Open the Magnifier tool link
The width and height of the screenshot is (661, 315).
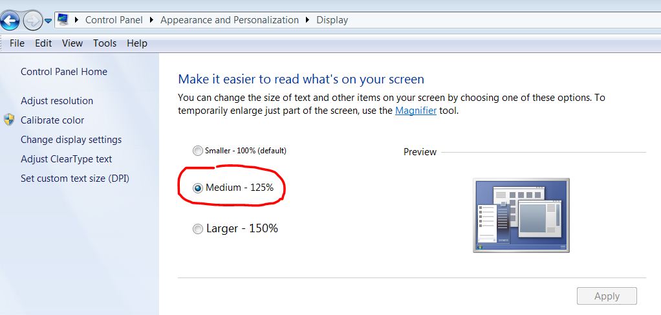pyautogui.click(x=416, y=111)
